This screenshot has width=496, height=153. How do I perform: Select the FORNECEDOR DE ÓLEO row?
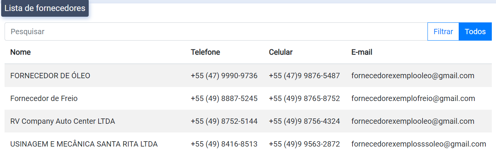(x=50, y=76)
